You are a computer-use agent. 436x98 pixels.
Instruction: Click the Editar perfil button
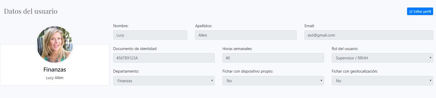pos(420,11)
